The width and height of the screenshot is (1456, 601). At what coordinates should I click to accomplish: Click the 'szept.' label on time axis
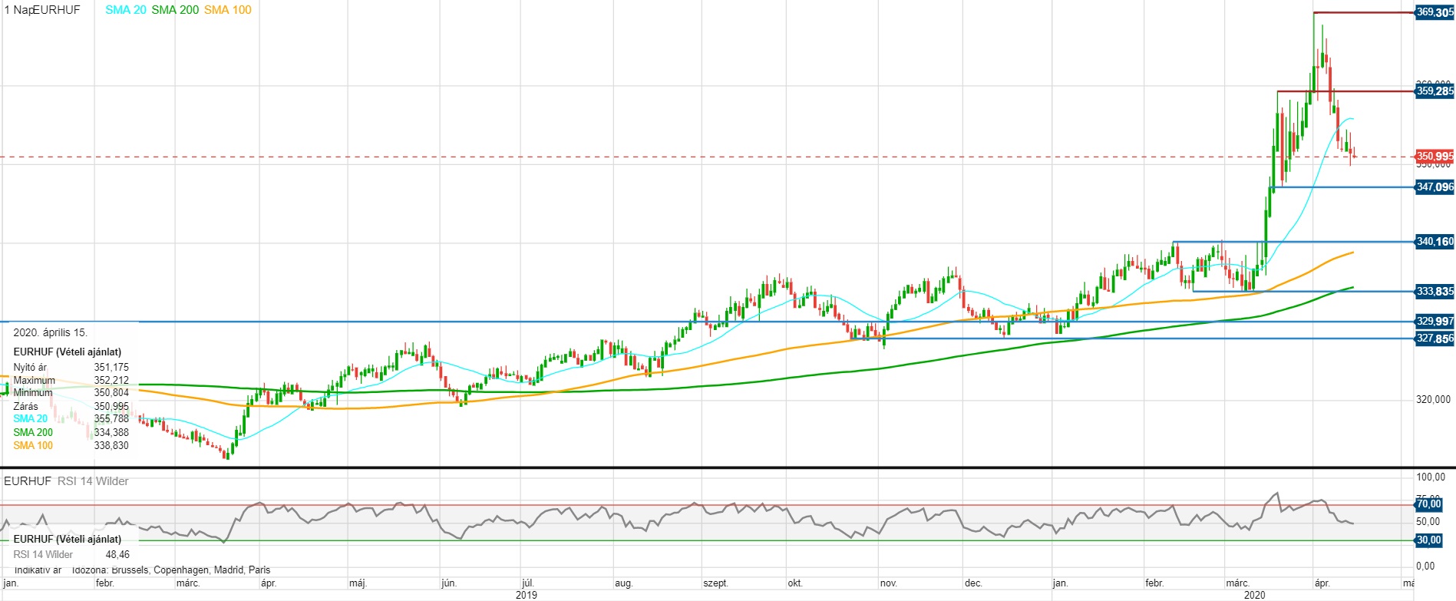(715, 583)
